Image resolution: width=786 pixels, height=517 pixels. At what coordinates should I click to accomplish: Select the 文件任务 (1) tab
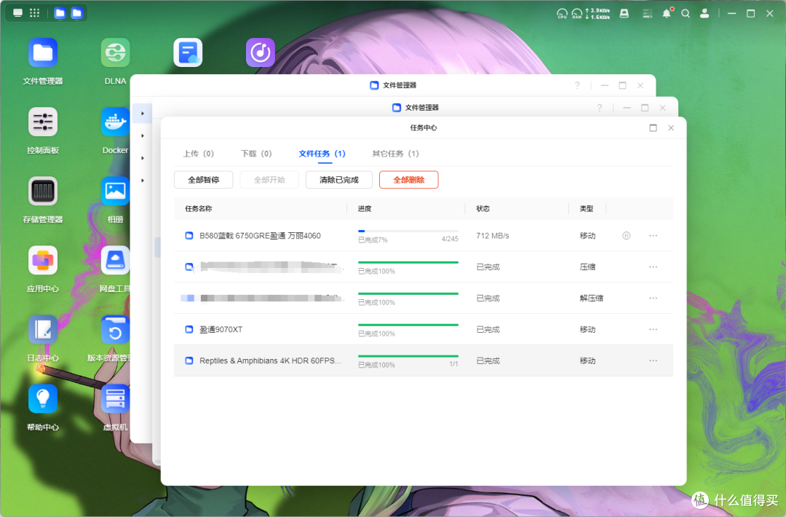(x=322, y=154)
